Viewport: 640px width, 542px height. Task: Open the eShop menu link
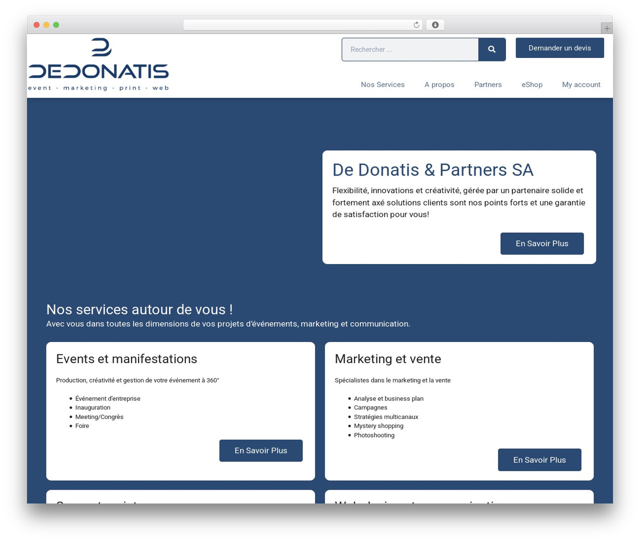(x=532, y=84)
